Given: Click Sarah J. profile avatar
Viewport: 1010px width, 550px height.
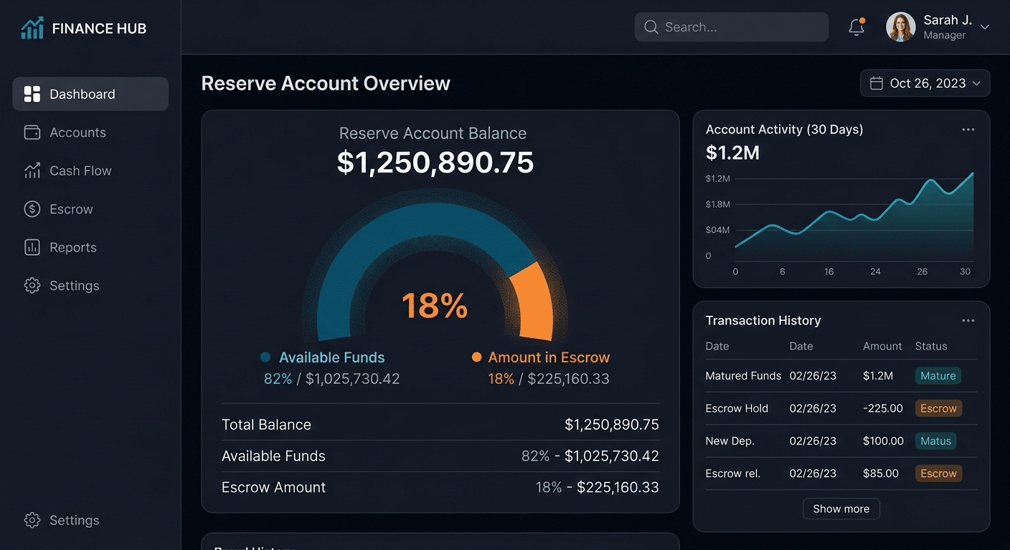Looking at the screenshot, I should (x=901, y=27).
